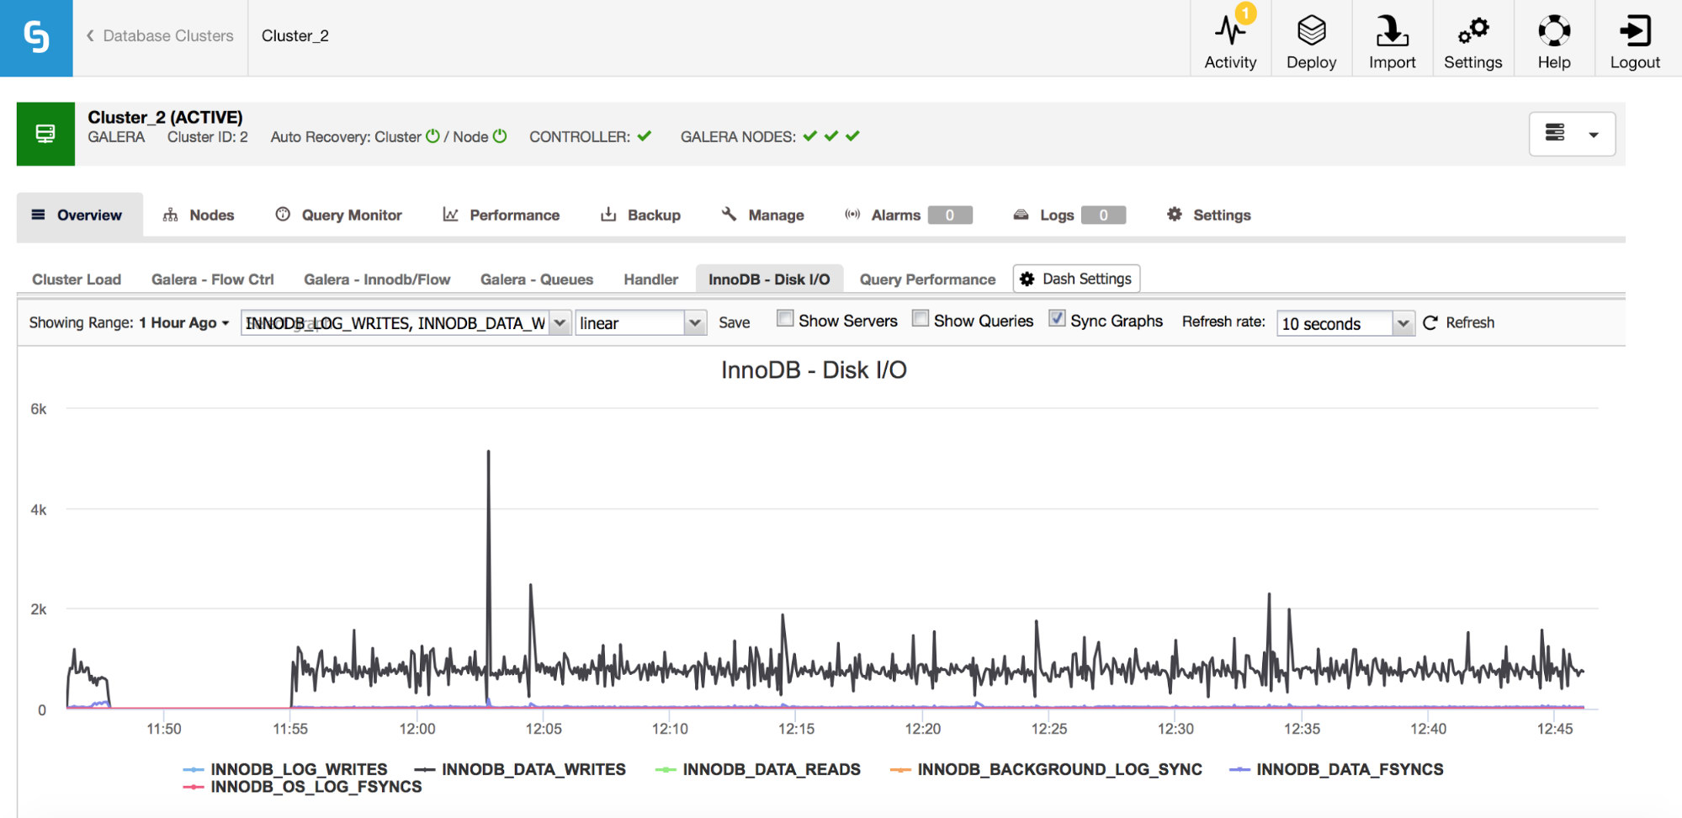Click Save for the dashboard
This screenshot has height=818, width=1682.
click(735, 322)
